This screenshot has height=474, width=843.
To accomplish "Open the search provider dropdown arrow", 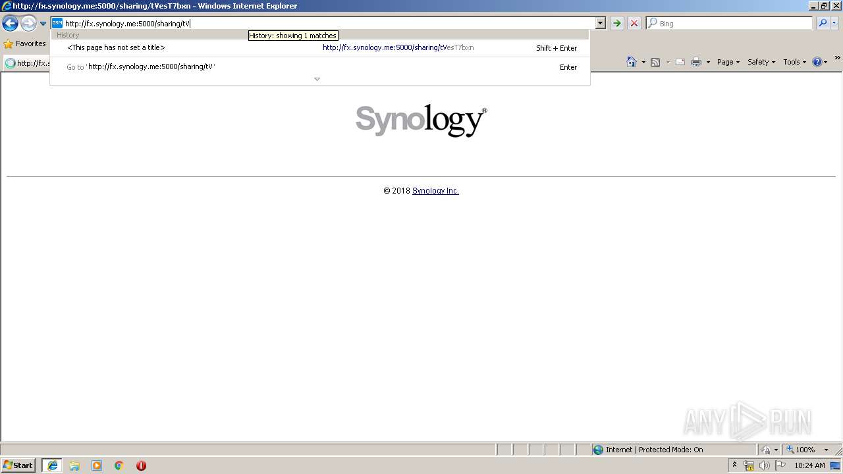I will [834, 23].
